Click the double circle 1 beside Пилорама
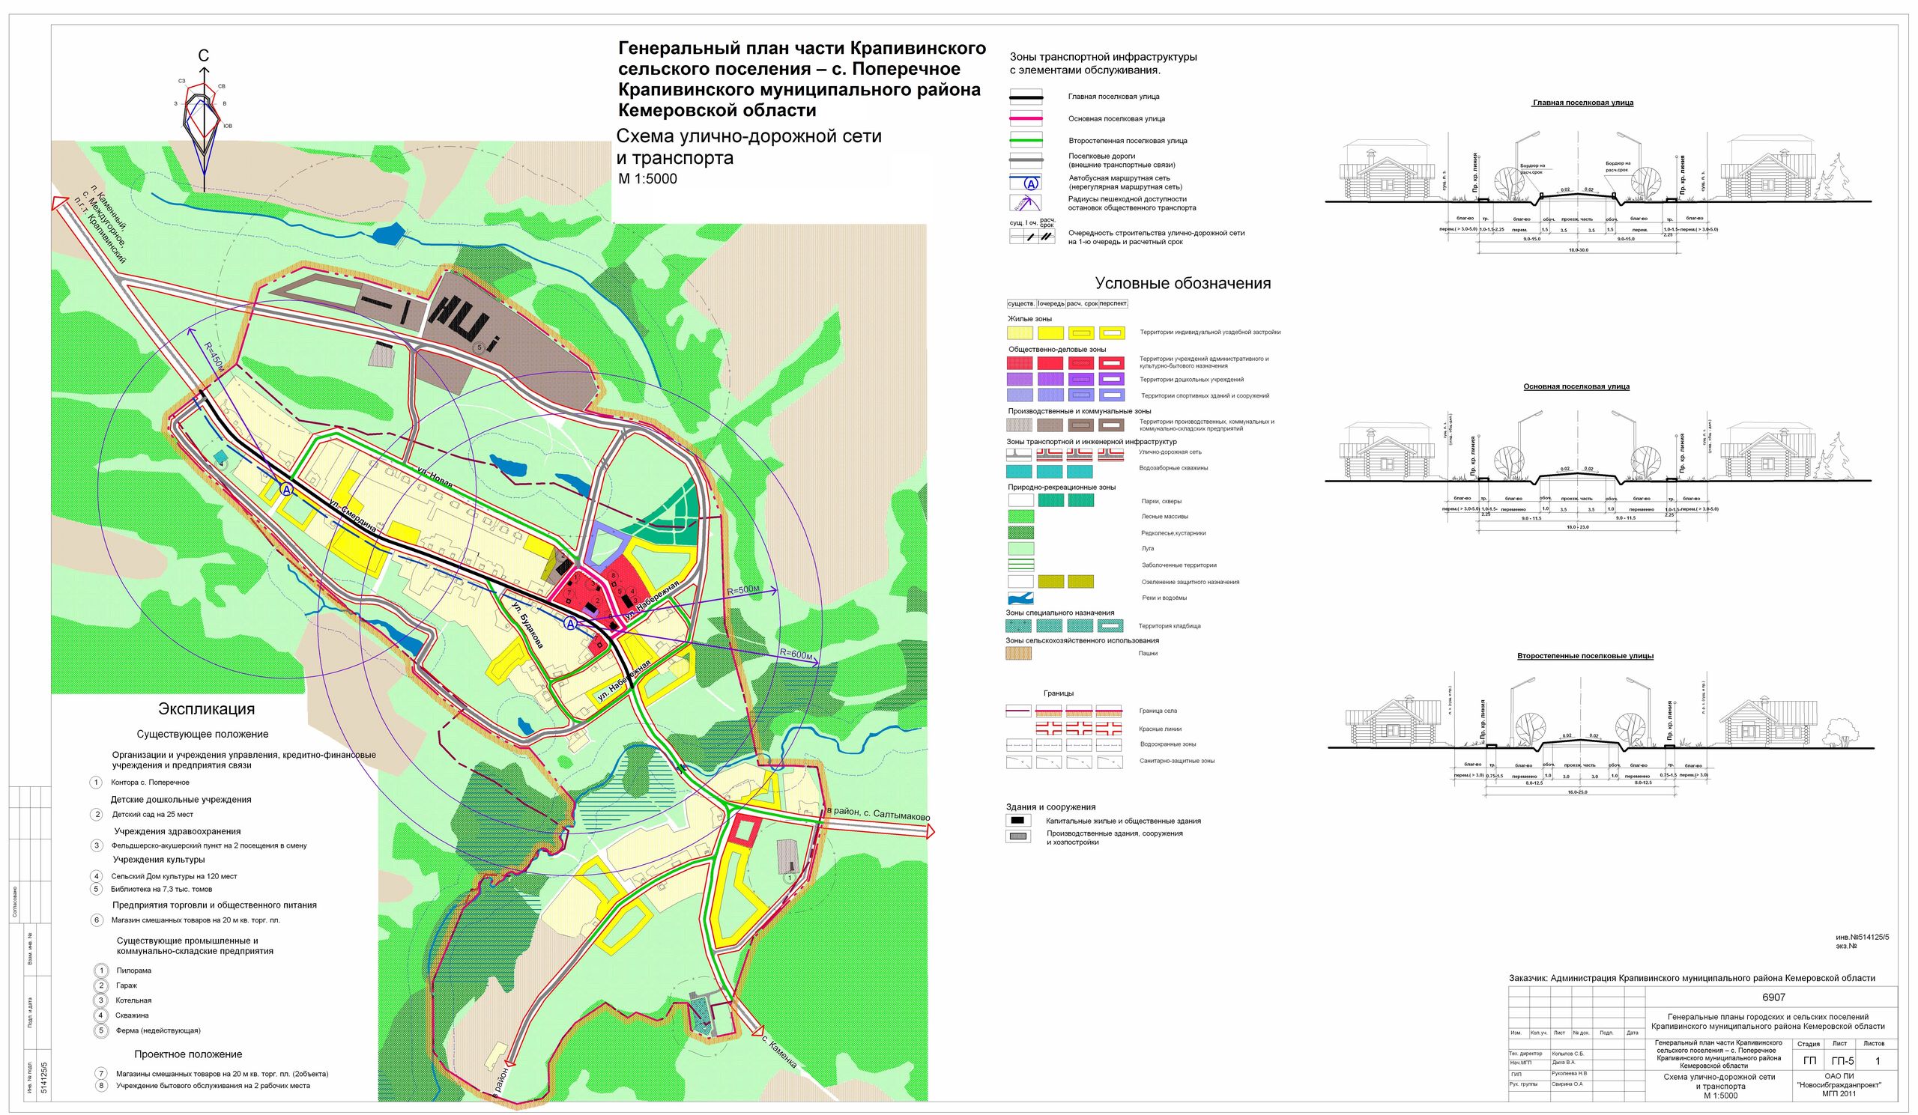Viewport: 1918px width, 1115px height. [100, 970]
